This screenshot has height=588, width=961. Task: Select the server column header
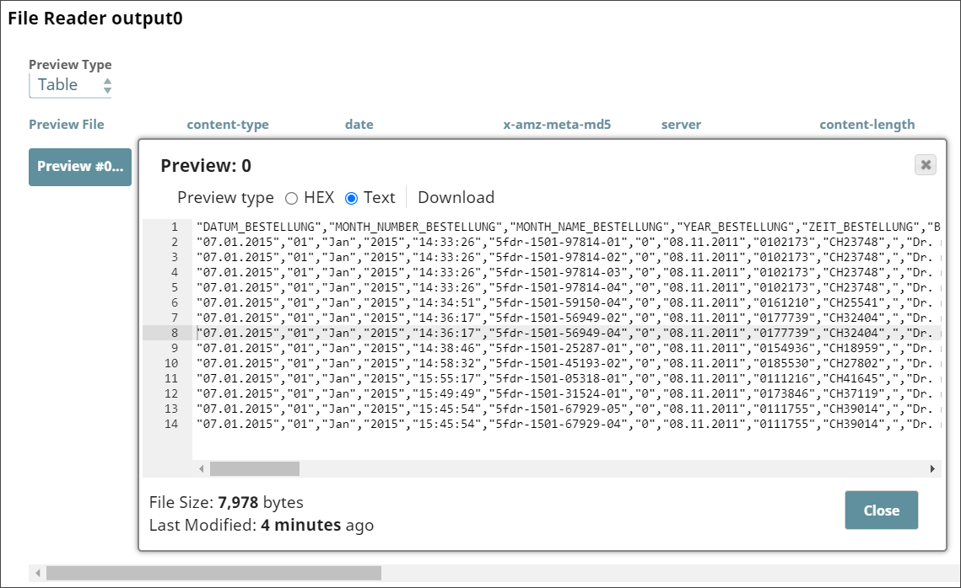coord(680,124)
